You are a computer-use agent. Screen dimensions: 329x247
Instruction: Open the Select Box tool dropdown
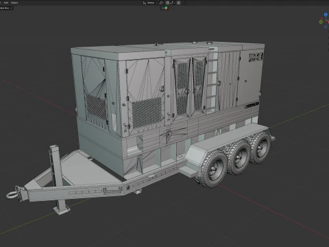(5, 8)
